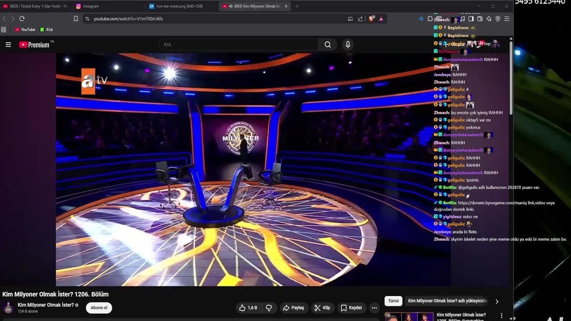Open the apps grid icon on bookmarks bar

pos(4,29)
